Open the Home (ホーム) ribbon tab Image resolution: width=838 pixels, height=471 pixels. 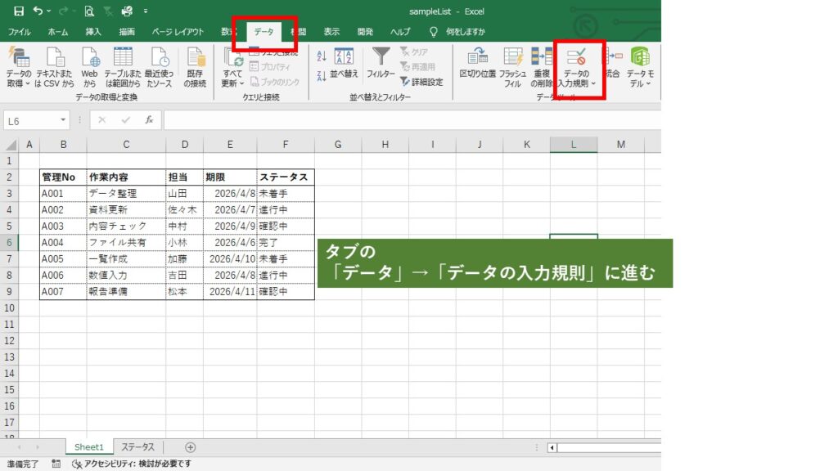click(x=58, y=32)
